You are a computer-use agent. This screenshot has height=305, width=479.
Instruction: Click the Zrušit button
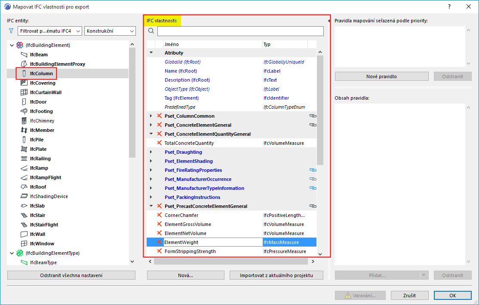point(409,296)
